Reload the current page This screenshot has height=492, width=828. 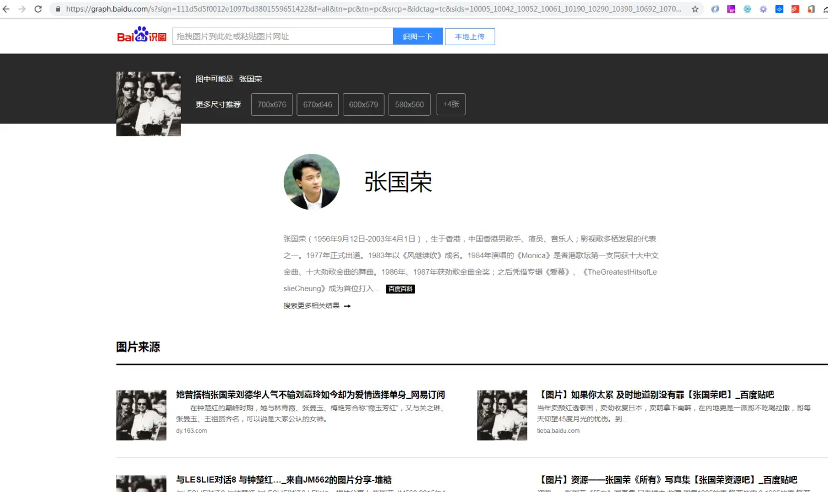pos(38,9)
